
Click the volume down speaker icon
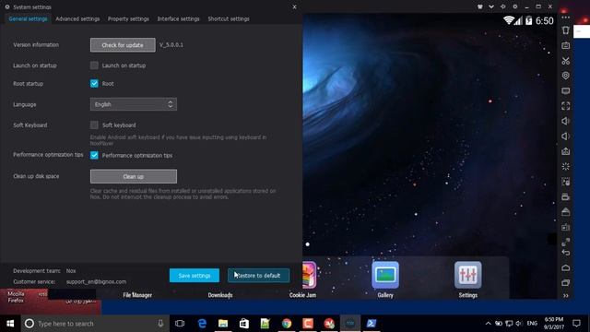565,136
